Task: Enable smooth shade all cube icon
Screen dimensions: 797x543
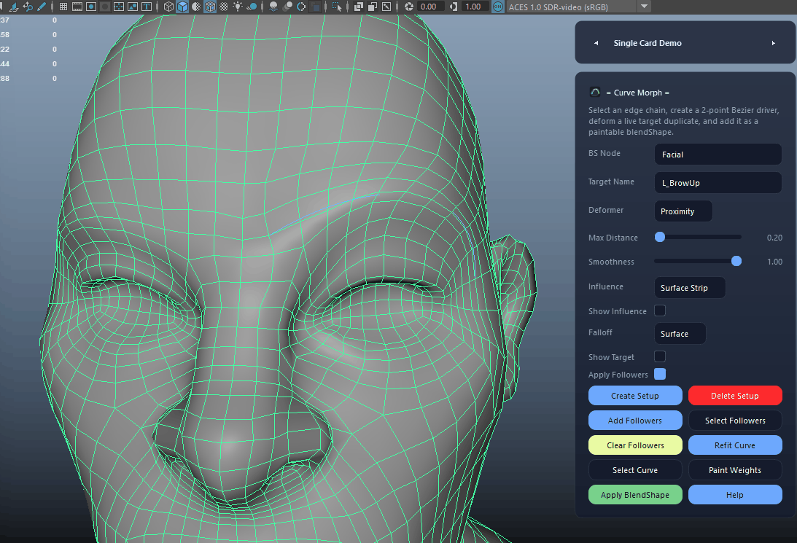Action: 183,7
